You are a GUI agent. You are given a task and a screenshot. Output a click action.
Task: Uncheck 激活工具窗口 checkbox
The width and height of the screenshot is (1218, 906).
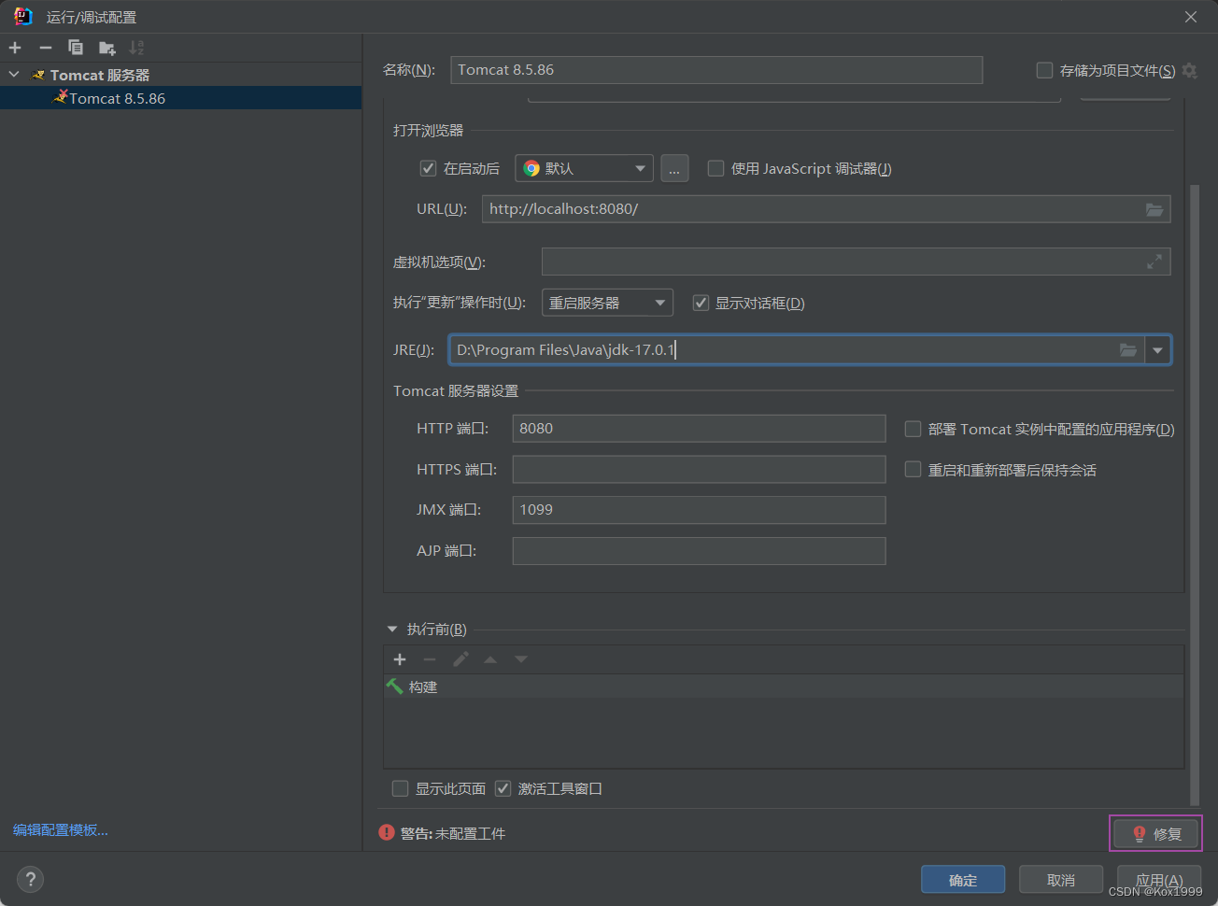[503, 788]
